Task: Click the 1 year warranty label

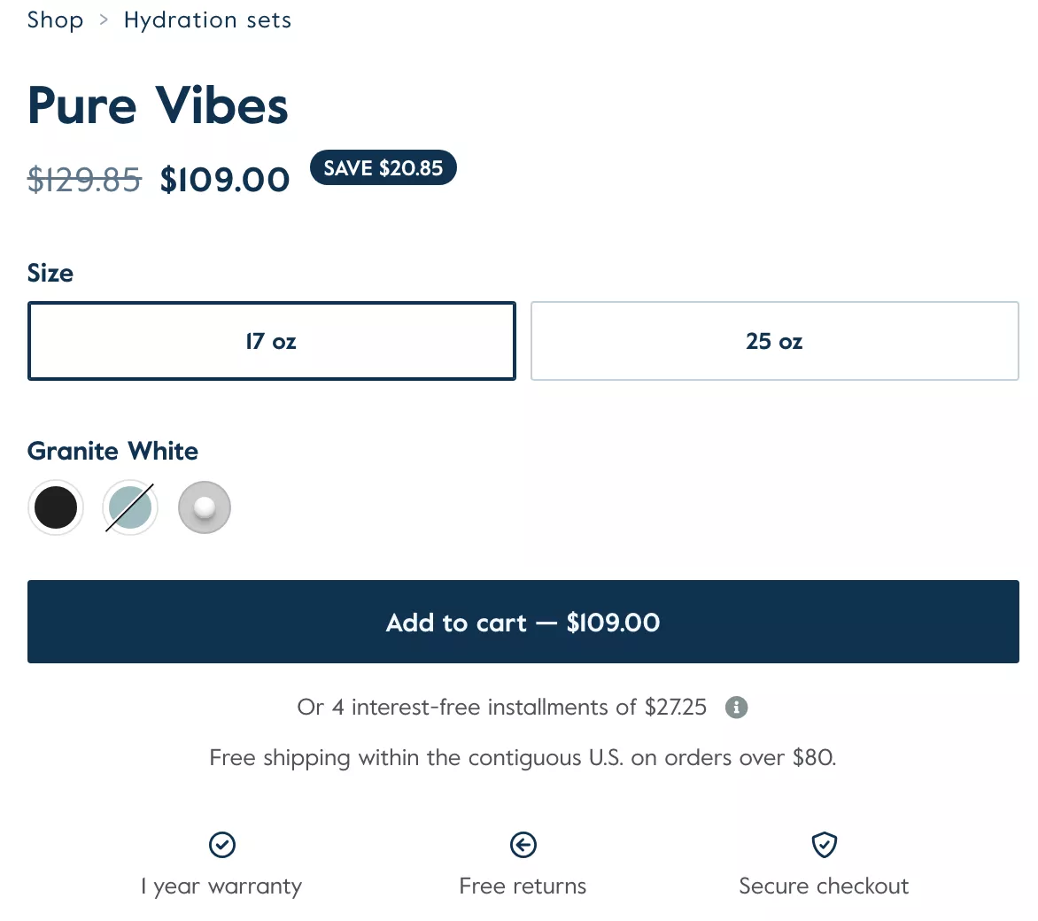Action: pos(221,886)
